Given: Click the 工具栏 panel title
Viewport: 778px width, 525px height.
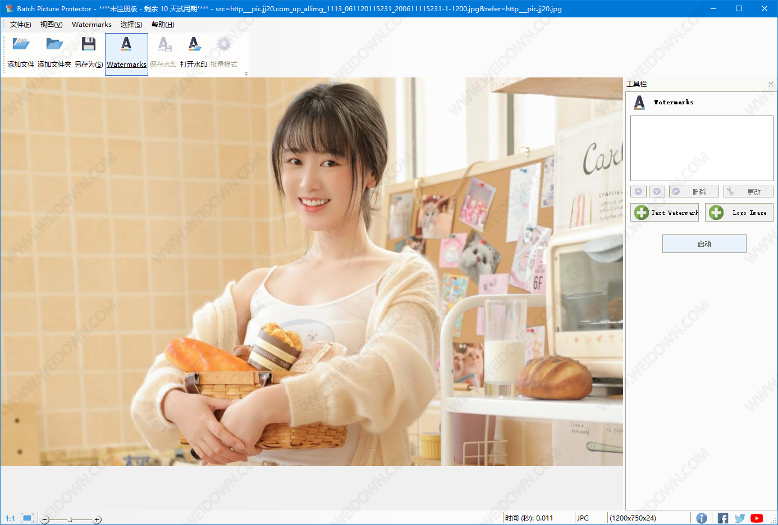Looking at the screenshot, I should (637, 84).
